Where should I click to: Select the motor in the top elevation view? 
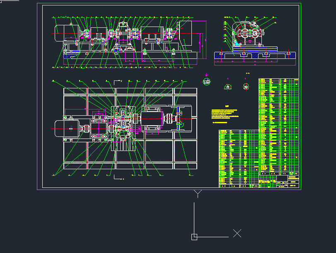[x=63, y=32]
